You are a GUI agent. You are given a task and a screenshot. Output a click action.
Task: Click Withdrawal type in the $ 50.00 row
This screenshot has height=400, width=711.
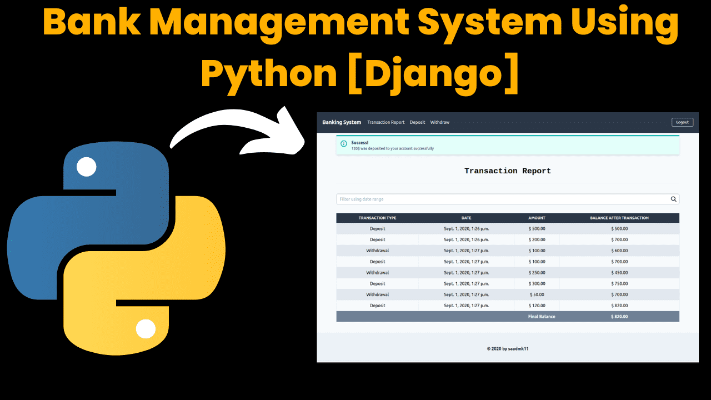[x=378, y=294]
